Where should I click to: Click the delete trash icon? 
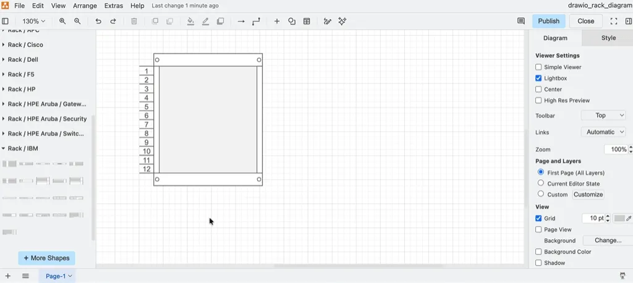134,21
